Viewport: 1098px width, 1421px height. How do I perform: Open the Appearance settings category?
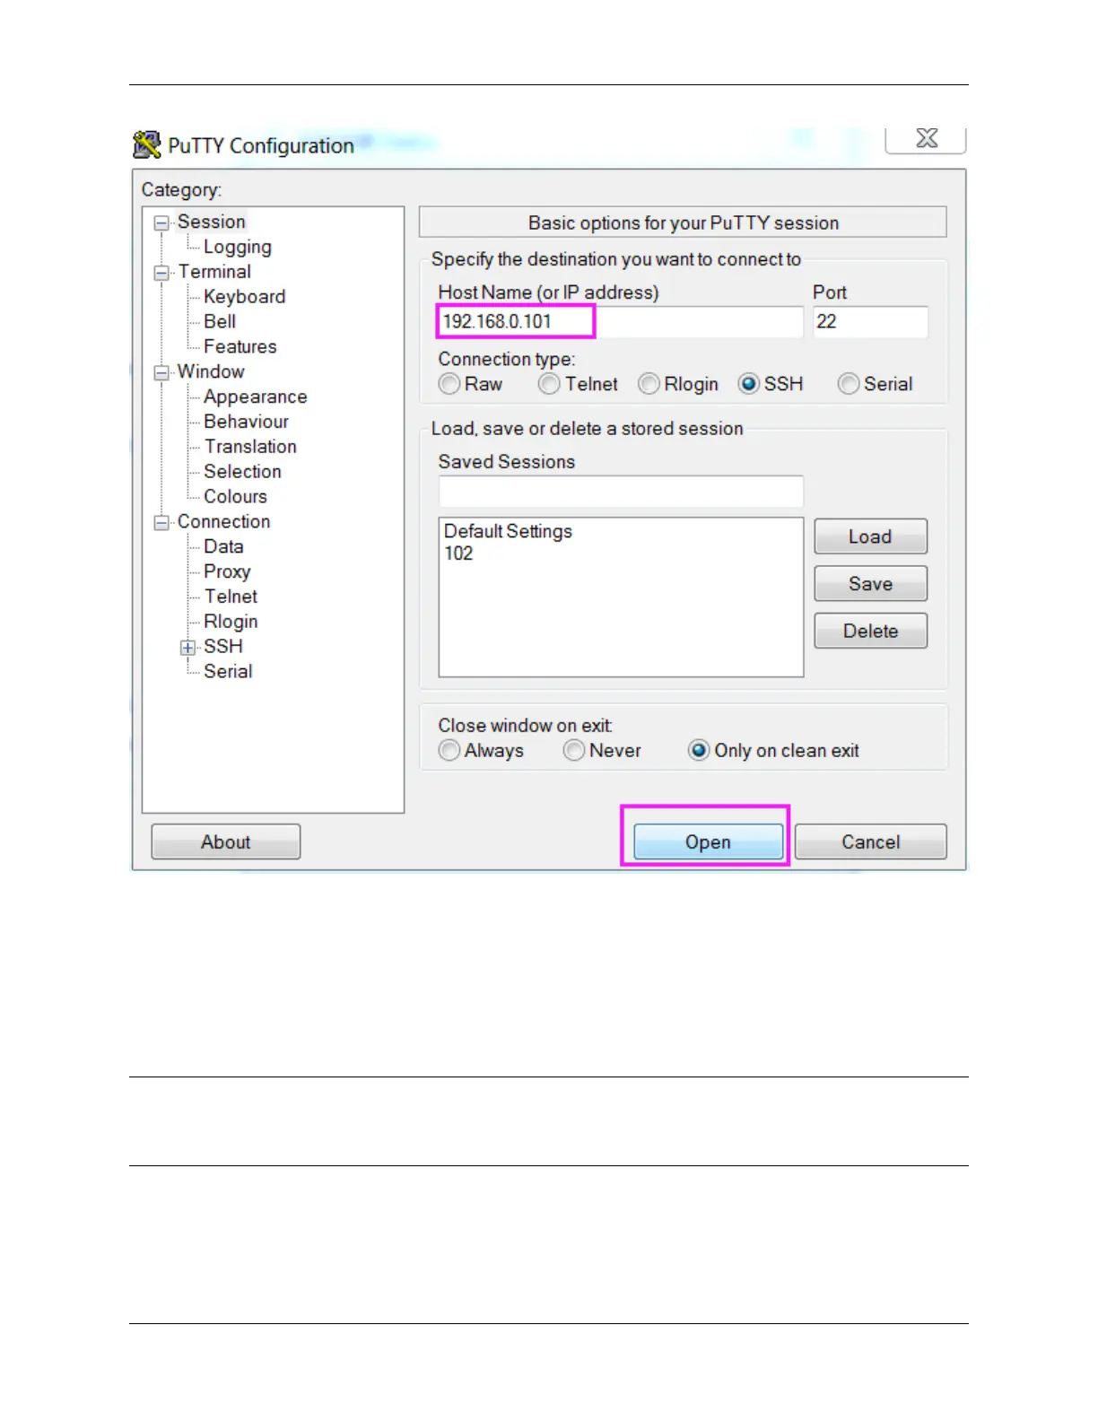coord(256,397)
